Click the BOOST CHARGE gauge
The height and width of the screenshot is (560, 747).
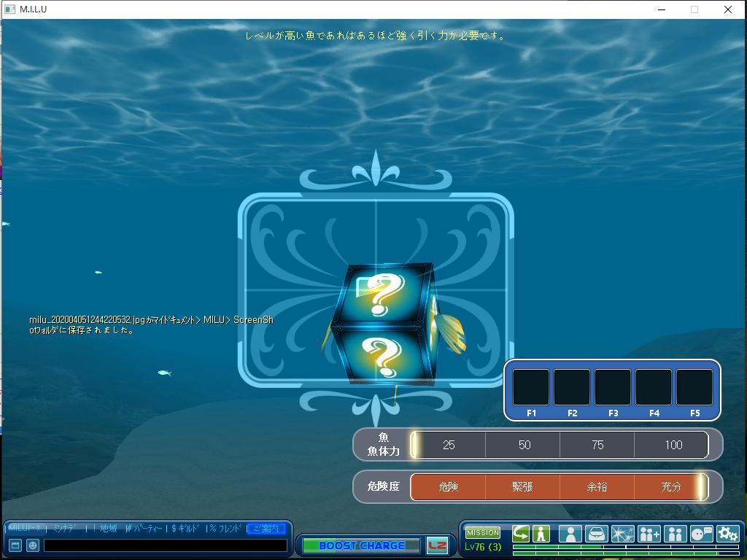coord(361,545)
